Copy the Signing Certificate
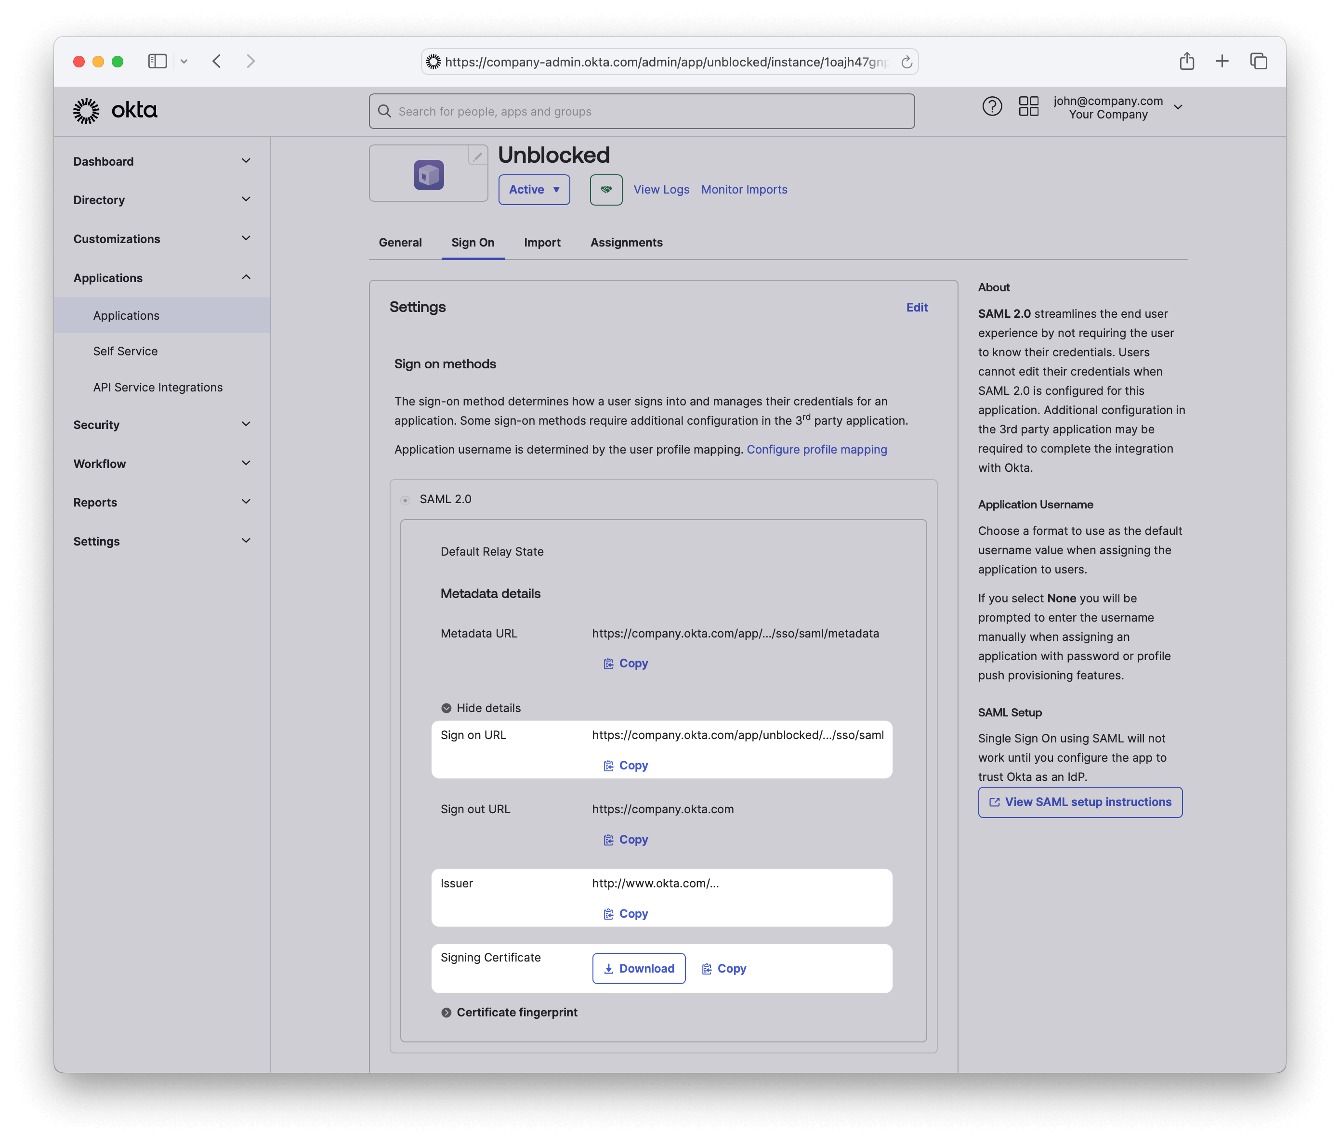This screenshot has height=1144, width=1340. (x=723, y=968)
